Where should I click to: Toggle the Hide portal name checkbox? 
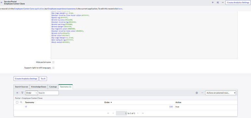[53, 62]
